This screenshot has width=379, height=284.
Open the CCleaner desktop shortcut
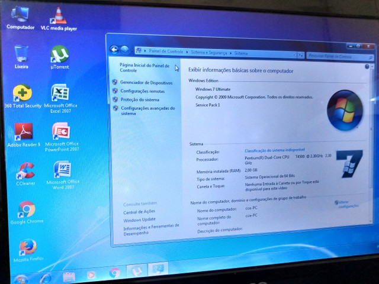pyautogui.click(x=25, y=174)
